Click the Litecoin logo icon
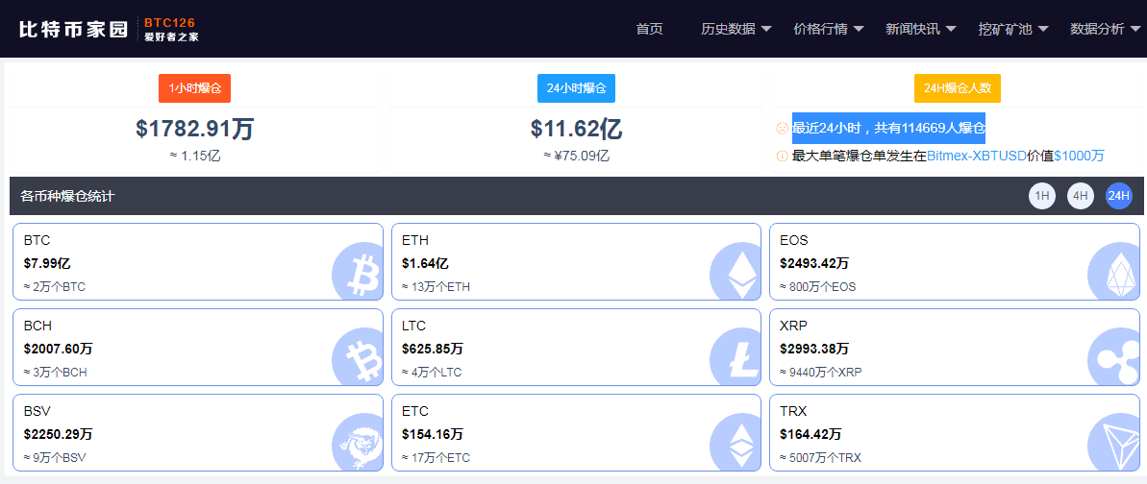Screen dimensions: 1147x484 (x=736, y=357)
